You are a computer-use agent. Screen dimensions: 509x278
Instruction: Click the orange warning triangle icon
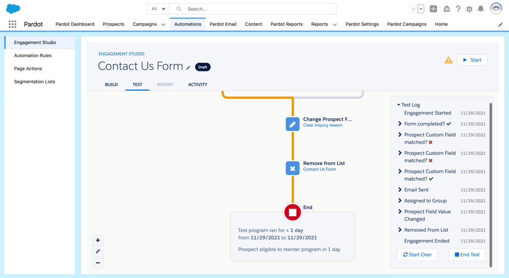(x=449, y=60)
